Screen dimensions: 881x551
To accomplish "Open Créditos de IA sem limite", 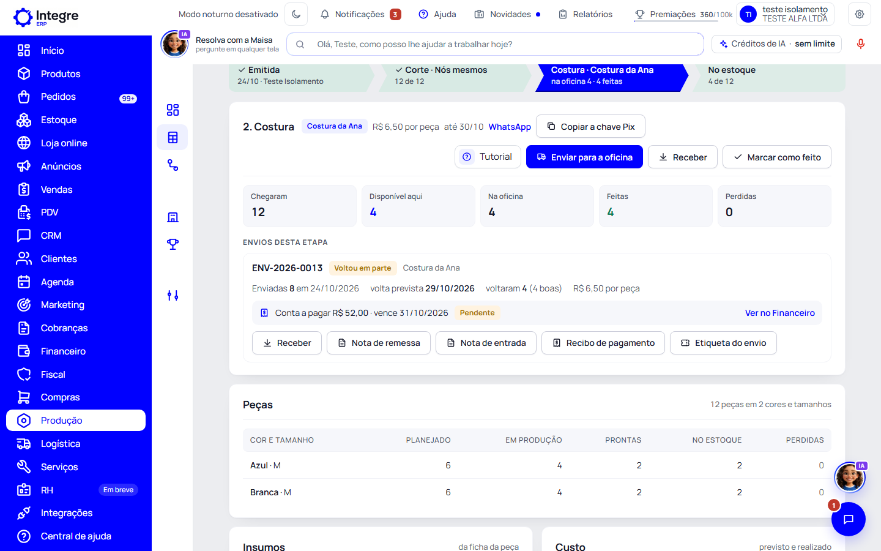I will coord(777,44).
